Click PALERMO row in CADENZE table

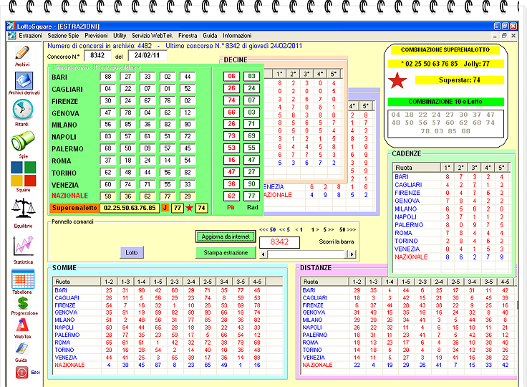click(450, 225)
